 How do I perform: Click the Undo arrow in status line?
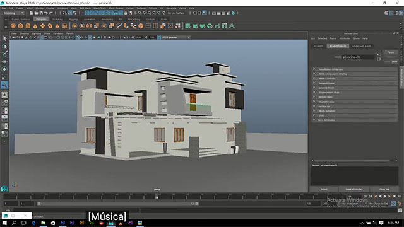click(46, 13)
